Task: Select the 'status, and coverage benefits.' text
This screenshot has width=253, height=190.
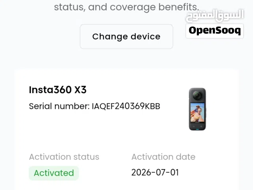Action: click(x=126, y=7)
